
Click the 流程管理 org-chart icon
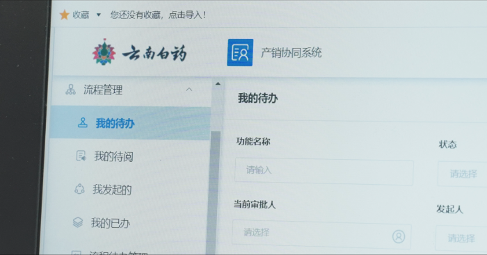pyautogui.click(x=70, y=90)
